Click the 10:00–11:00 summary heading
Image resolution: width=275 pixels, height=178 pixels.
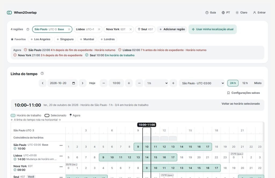[28, 105]
